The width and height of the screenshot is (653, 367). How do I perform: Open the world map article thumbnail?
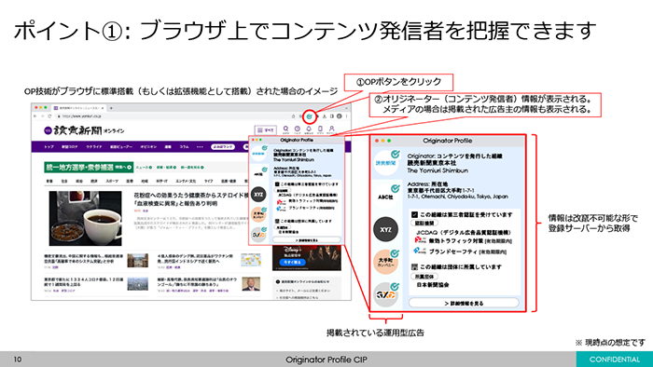point(251,260)
